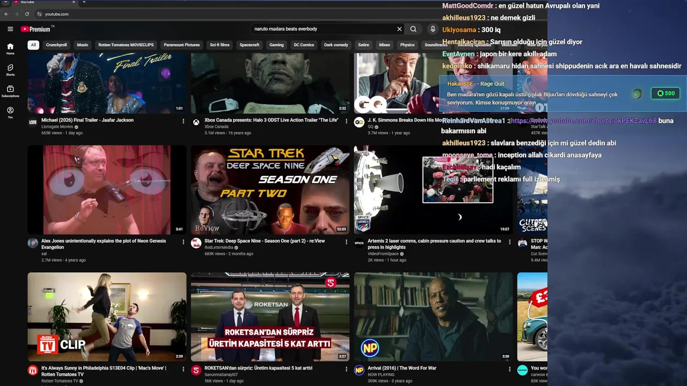The image size is (687, 386).
Task: Select the Spacecraft chip
Action: pos(250,45)
